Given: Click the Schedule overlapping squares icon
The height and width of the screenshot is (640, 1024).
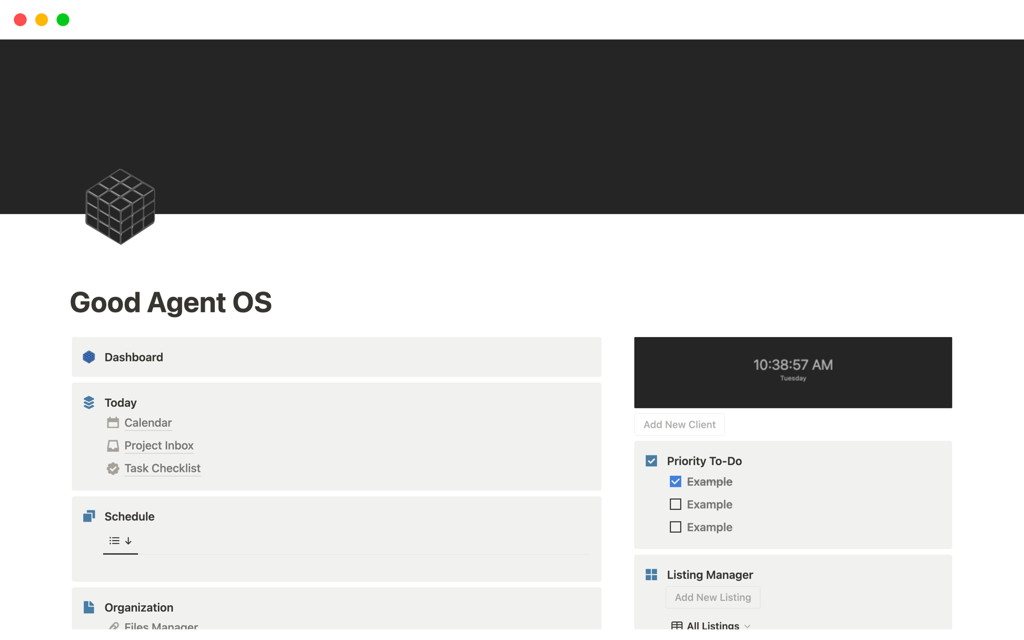Looking at the screenshot, I should tap(89, 516).
